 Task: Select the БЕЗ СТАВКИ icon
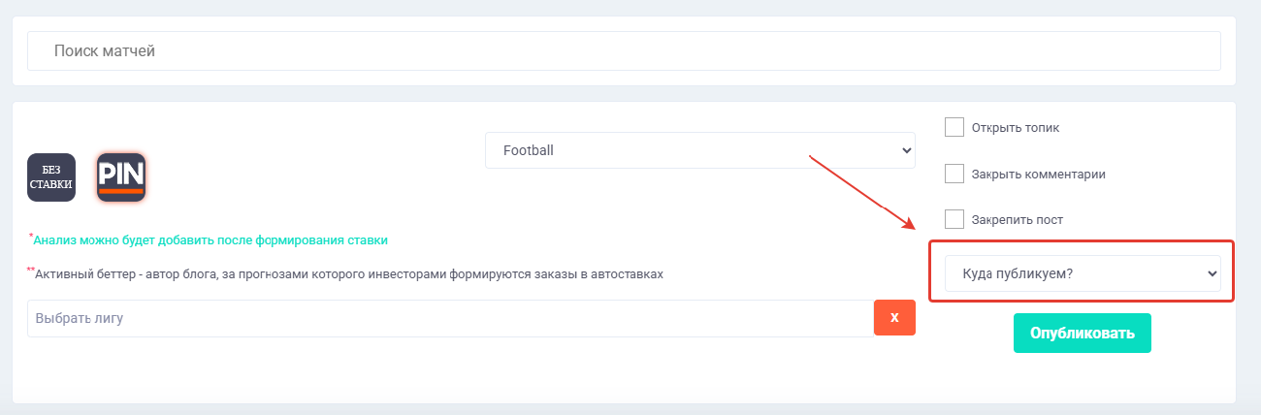point(51,177)
